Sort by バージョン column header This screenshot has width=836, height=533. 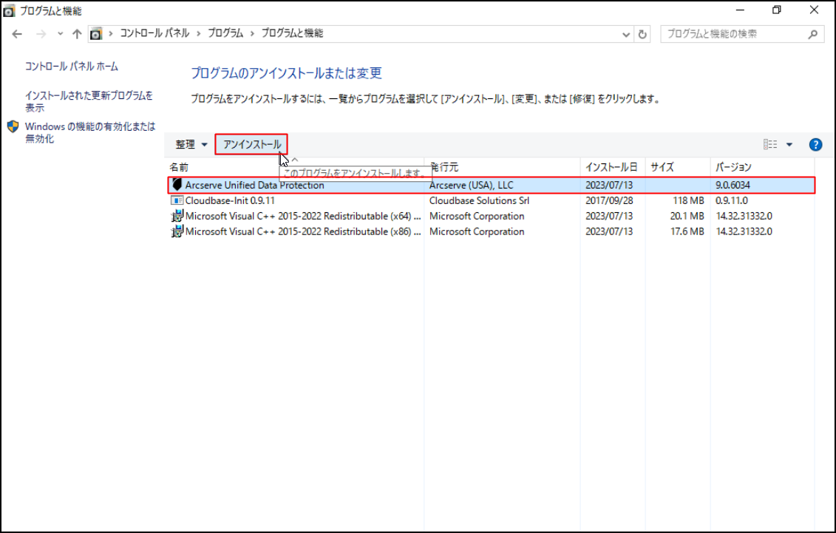tap(734, 167)
